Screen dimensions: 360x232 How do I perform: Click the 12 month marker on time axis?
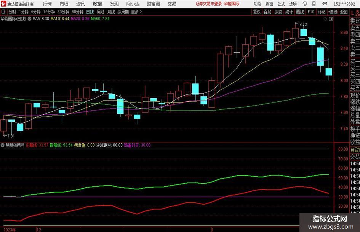[x=39, y=230]
